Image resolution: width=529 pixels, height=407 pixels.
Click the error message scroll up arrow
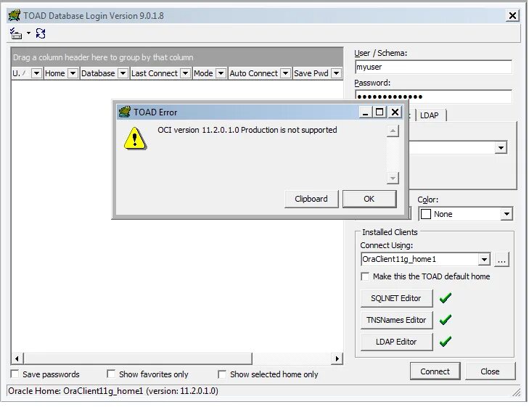393,131
